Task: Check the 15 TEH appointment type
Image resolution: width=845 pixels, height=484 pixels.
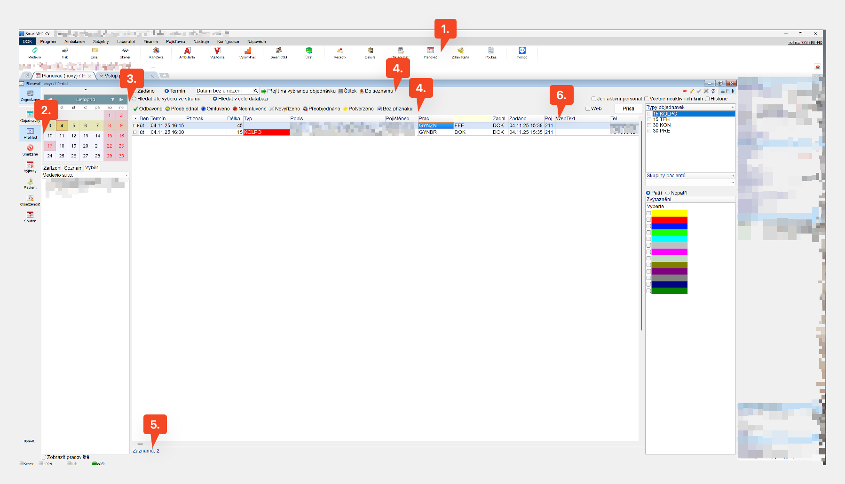Action: [x=649, y=119]
